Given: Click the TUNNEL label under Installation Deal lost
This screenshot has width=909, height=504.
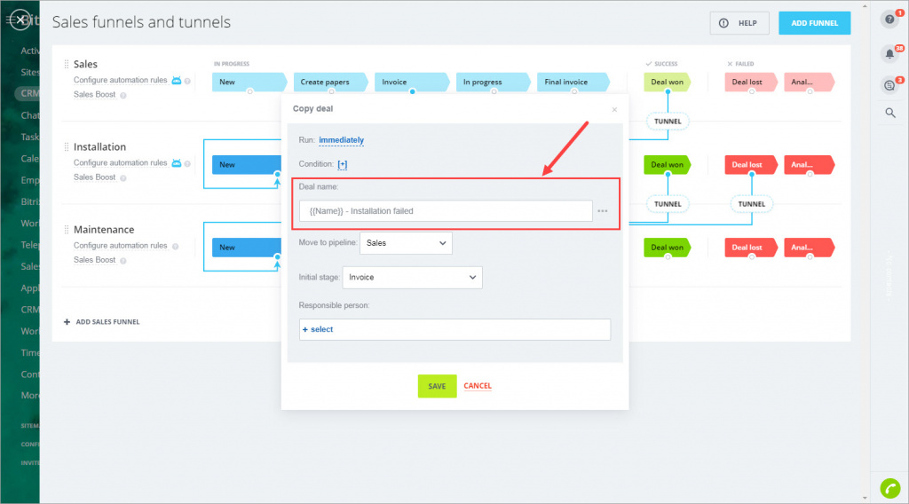Looking at the screenshot, I should point(752,204).
